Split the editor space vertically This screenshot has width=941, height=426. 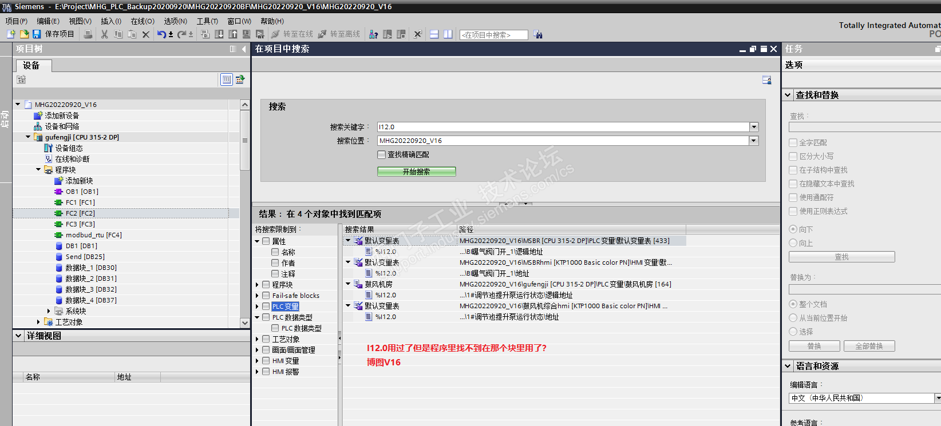448,34
